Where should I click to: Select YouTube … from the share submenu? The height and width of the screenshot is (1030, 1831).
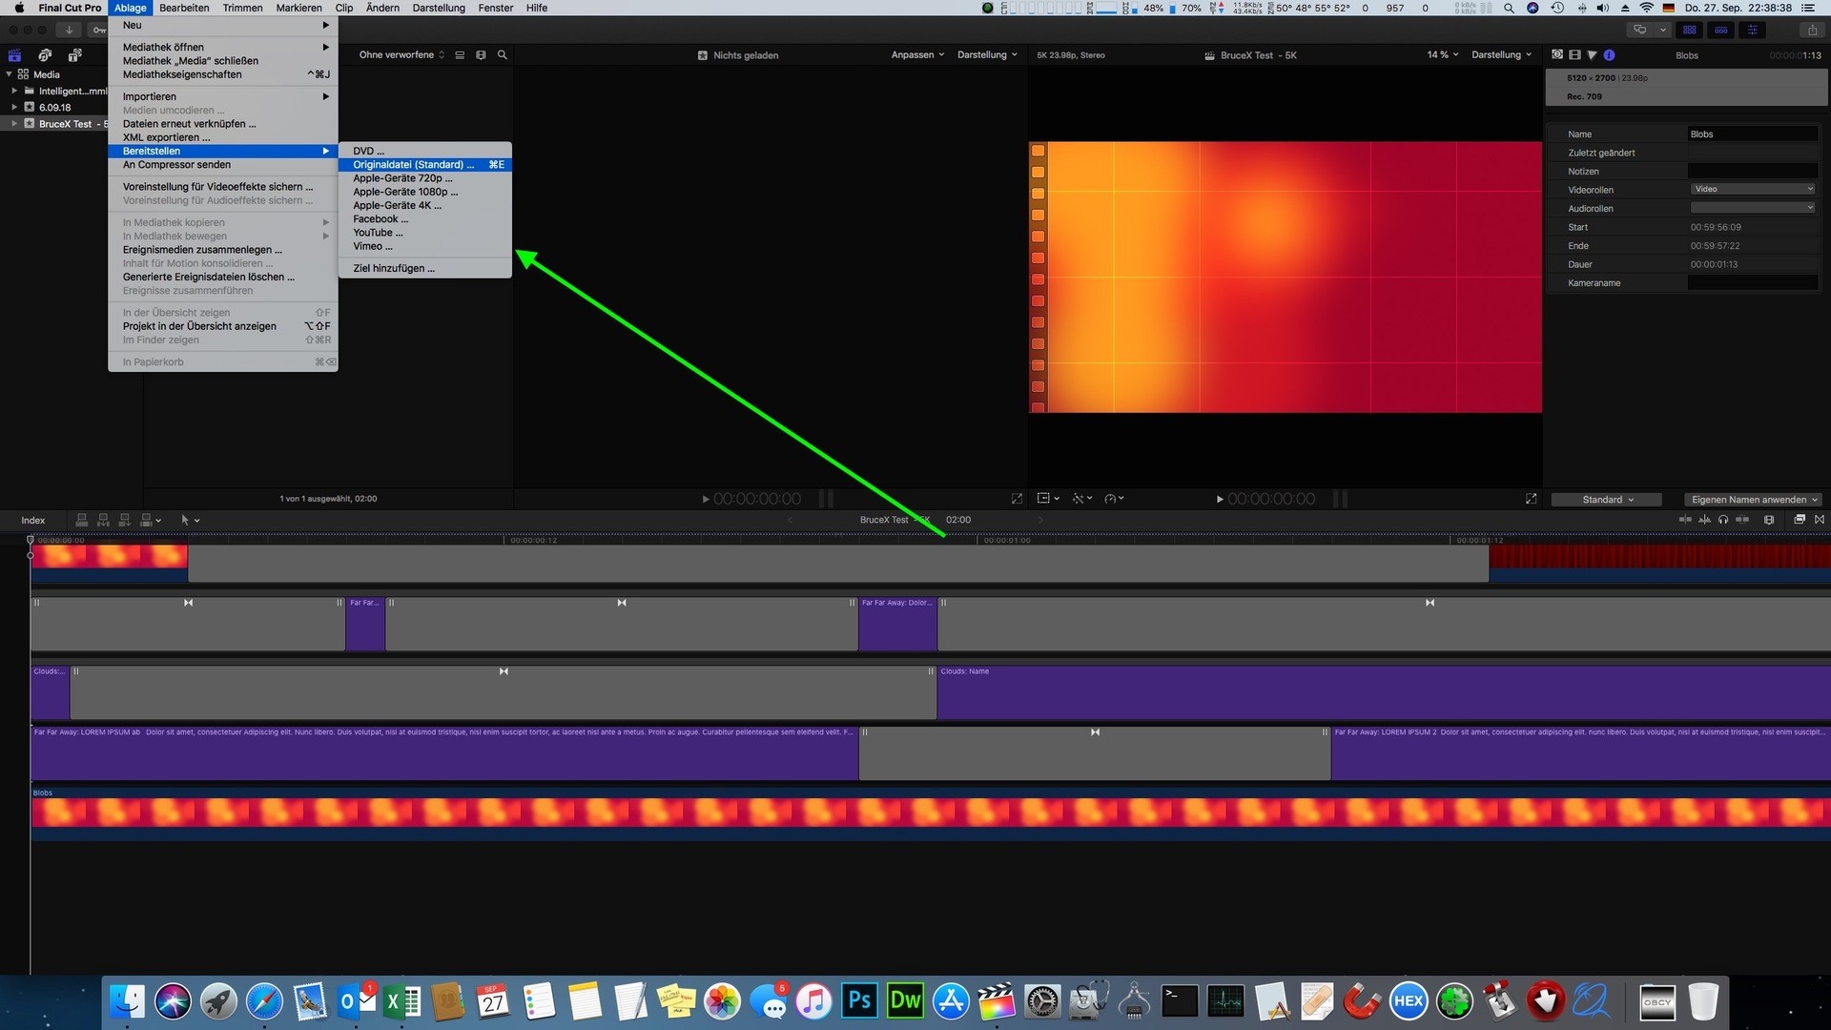click(378, 233)
